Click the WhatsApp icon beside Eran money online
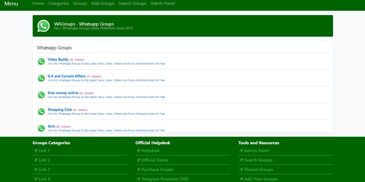The image size is (365, 182). (41, 95)
